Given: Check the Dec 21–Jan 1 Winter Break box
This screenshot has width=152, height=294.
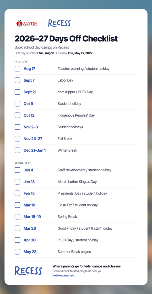Looking at the screenshot, I should (18, 150).
